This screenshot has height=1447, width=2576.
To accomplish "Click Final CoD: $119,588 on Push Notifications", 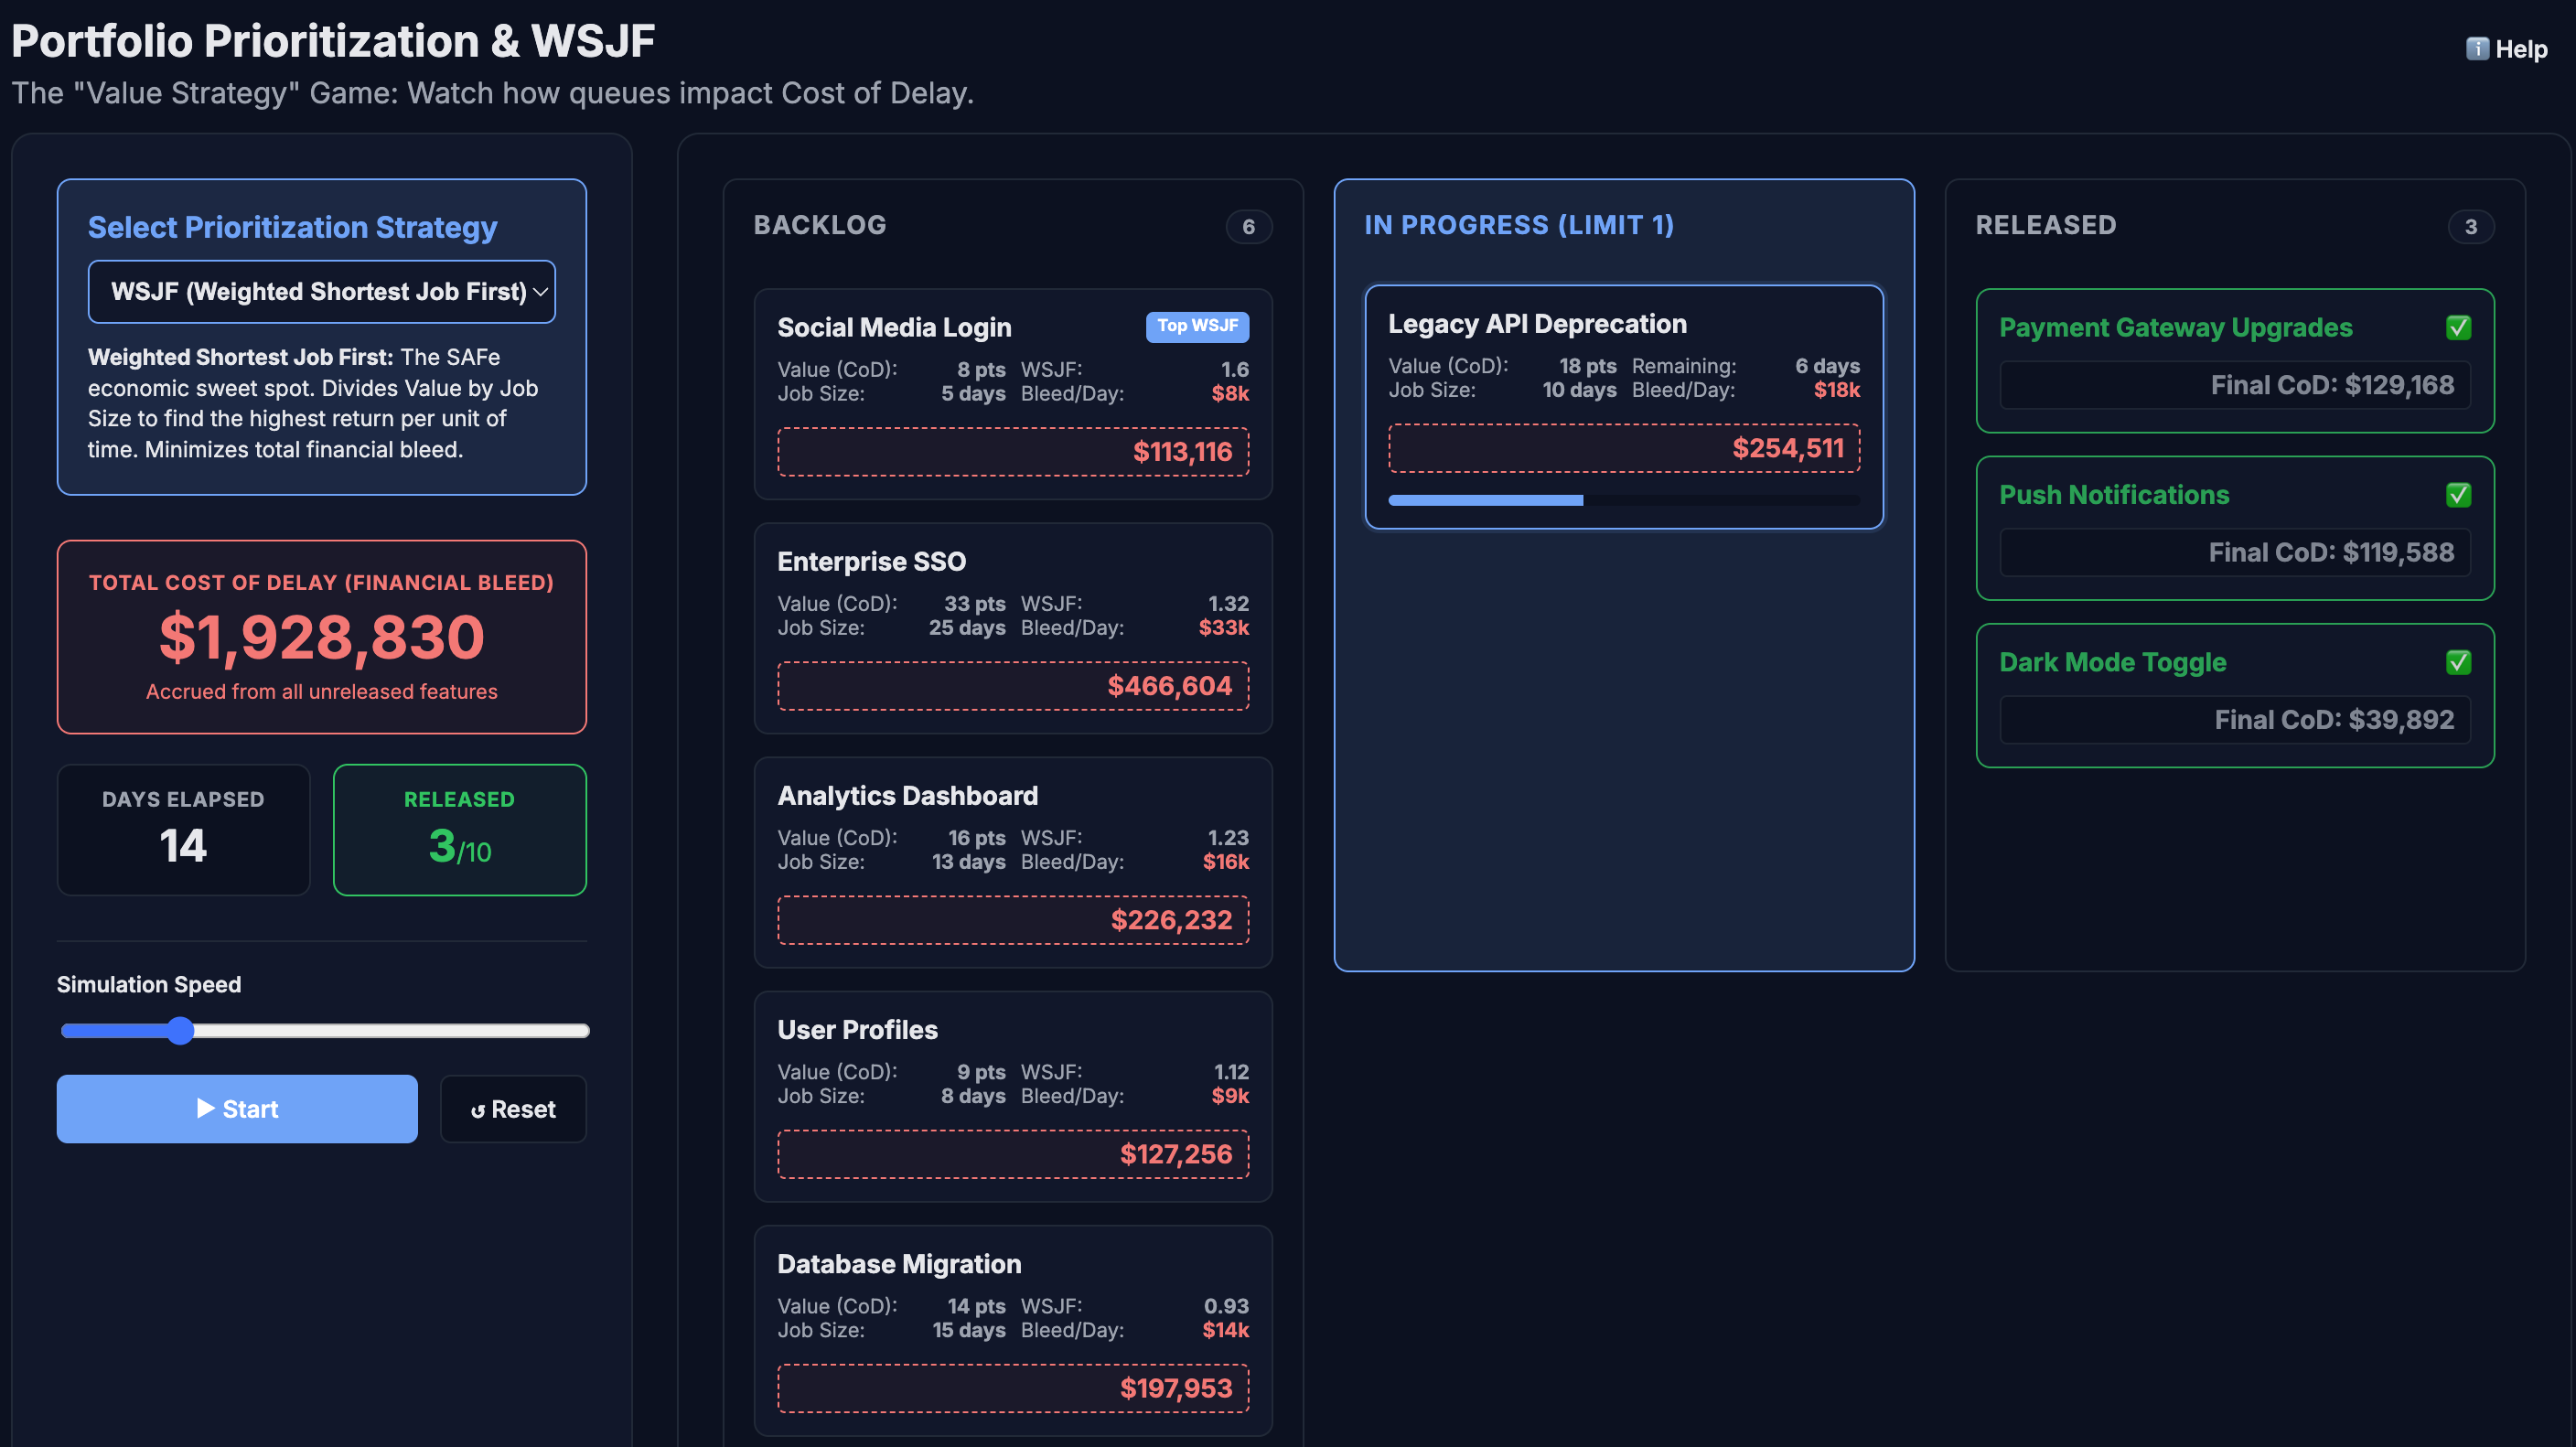I will pos(2330,552).
